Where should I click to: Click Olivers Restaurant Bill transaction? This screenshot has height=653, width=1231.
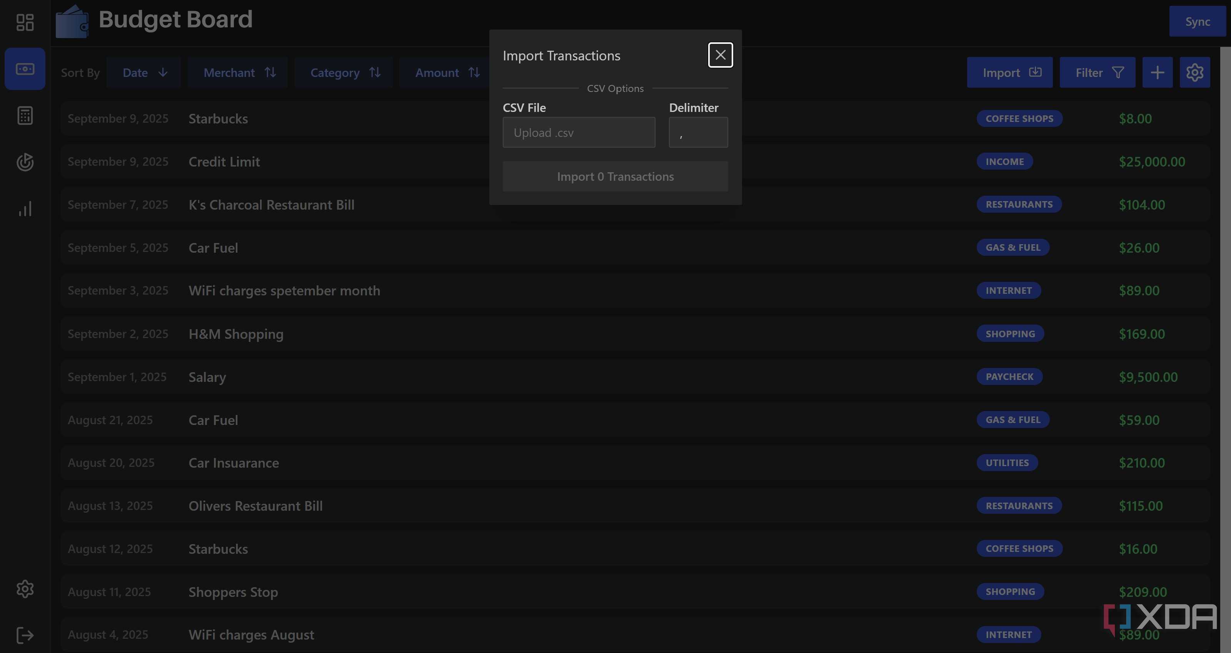(256, 506)
